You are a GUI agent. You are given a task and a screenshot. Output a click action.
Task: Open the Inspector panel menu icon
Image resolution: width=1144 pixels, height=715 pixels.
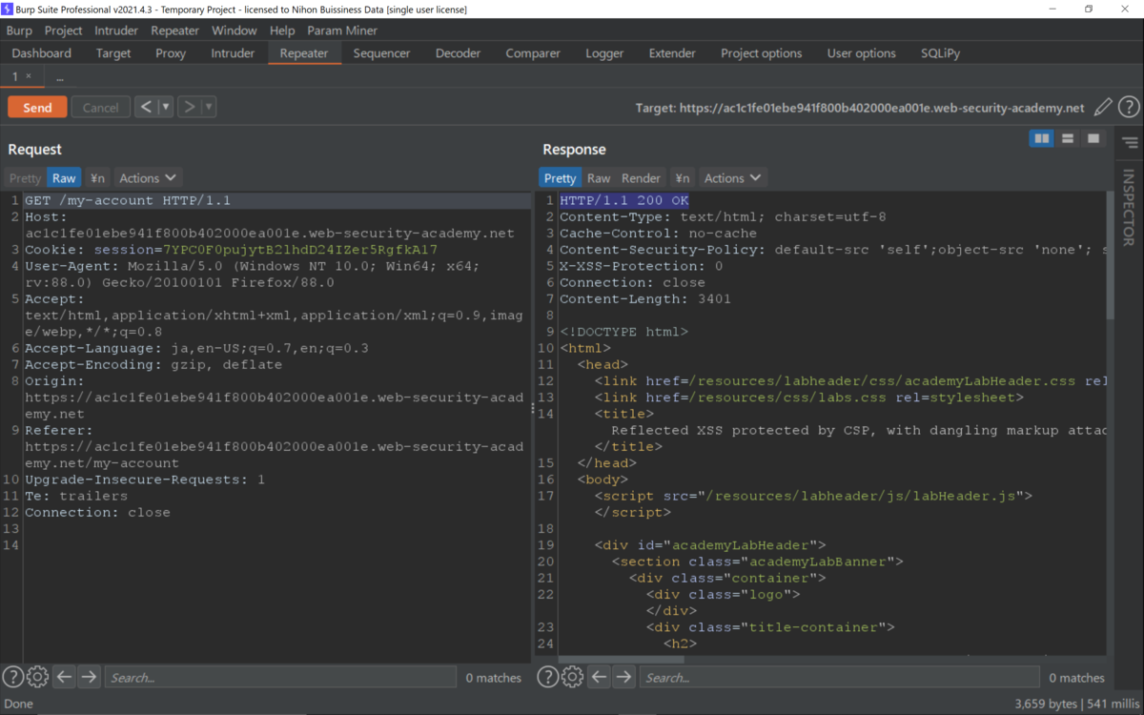coord(1130,143)
